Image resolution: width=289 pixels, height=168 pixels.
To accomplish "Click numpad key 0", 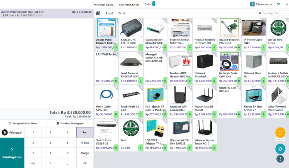I will click(x=50, y=163).
